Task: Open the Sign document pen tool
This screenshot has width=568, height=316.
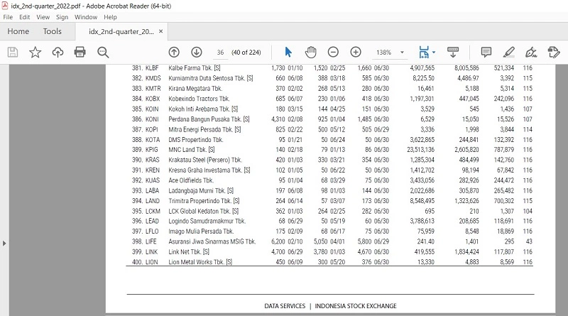Action: 531,52
